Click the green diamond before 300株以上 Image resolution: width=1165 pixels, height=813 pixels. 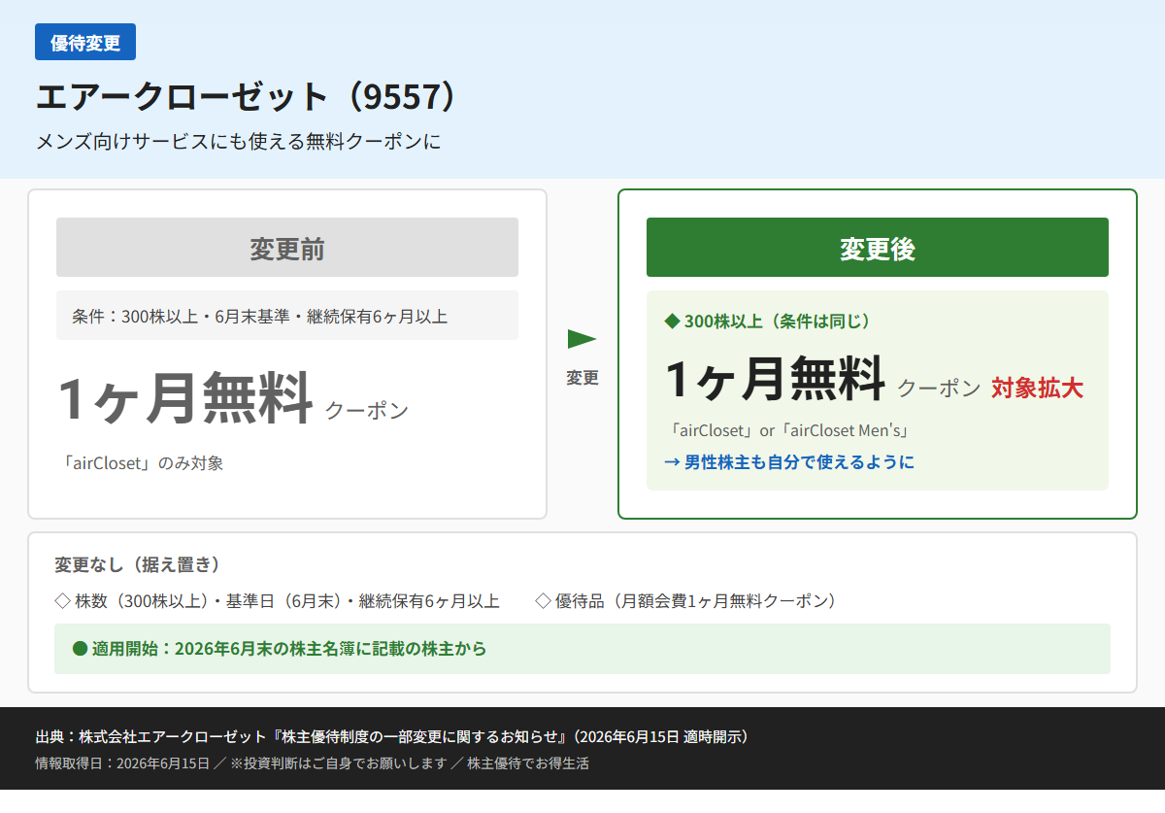coord(672,321)
